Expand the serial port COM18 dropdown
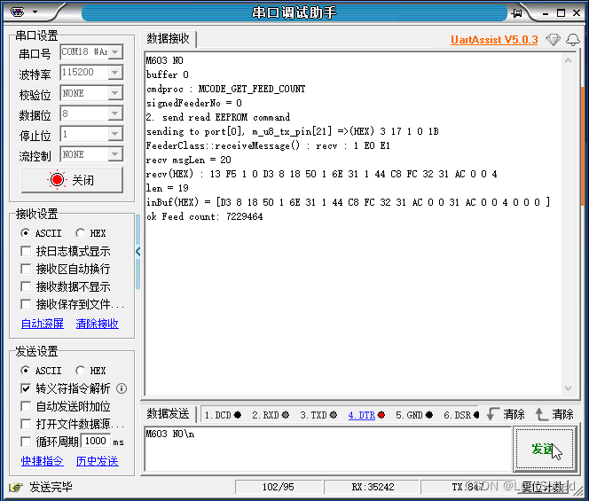Image resolution: width=589 pixels, height=501 pixels. click(x=115, y=51)
